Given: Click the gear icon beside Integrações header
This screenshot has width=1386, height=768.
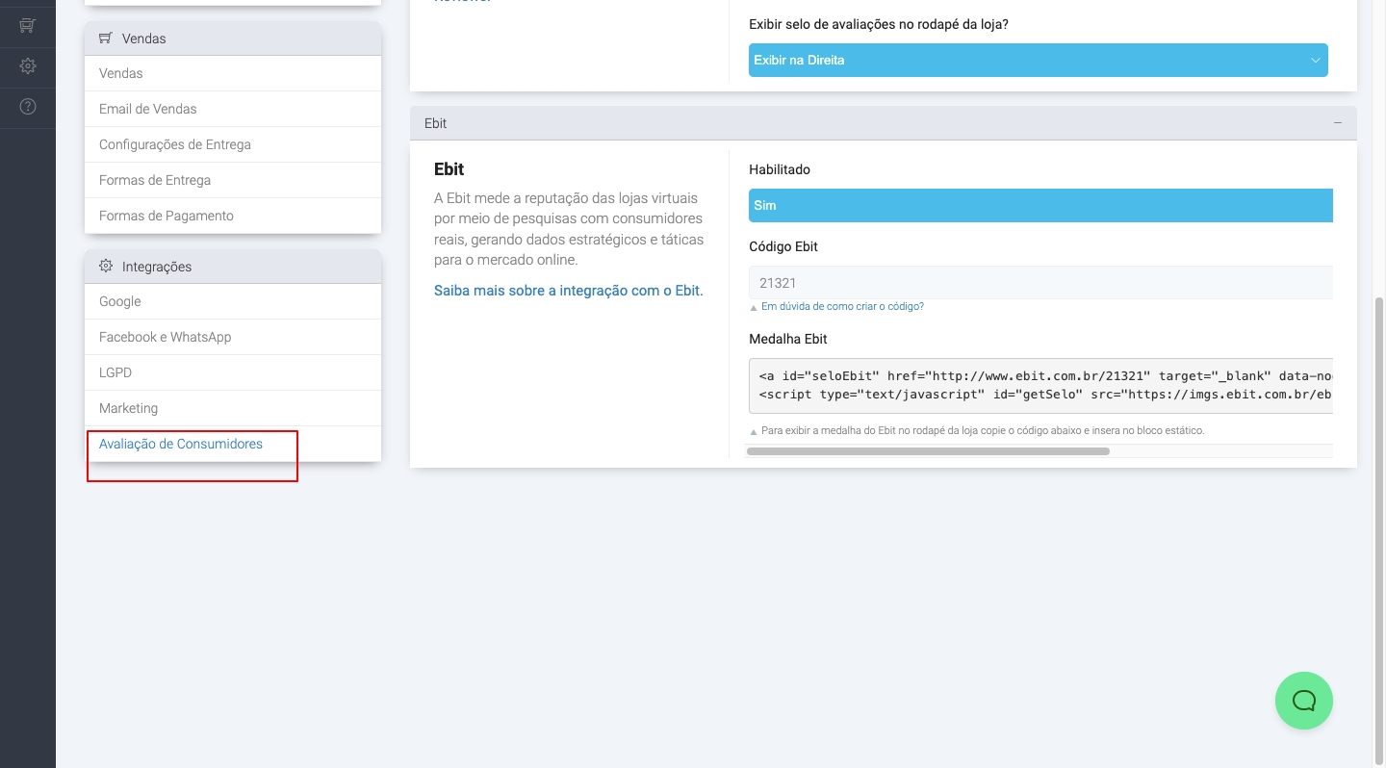Looking at the screenshot, I should 106,267.
